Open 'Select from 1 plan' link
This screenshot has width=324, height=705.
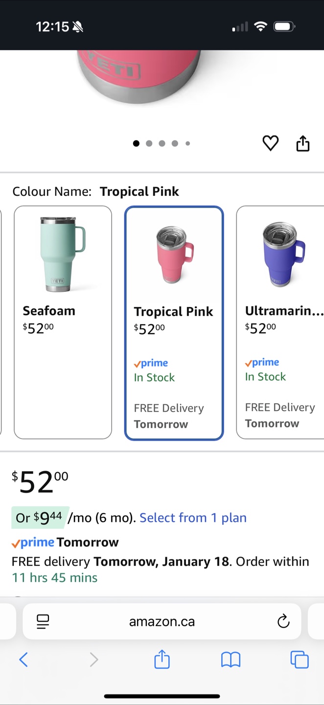pyautogui.click(x=193, y=517)
